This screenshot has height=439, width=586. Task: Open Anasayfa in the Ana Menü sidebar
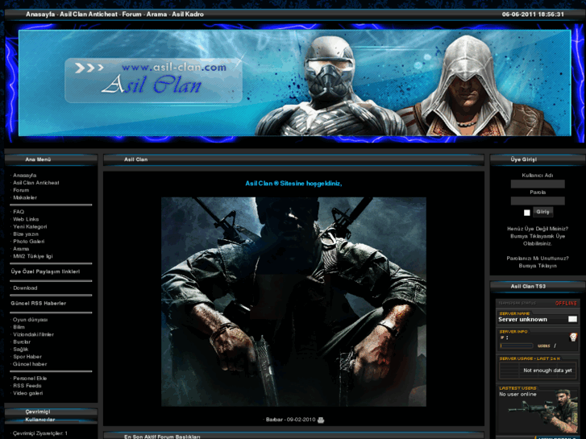pos(25,176)
